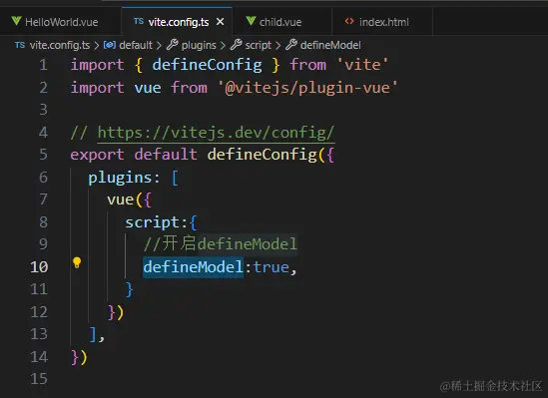Viewport: 548px width, 398px height.
Task: Click '@vitejs/plugin-vue' string on line 2
Action: [307, 88]
